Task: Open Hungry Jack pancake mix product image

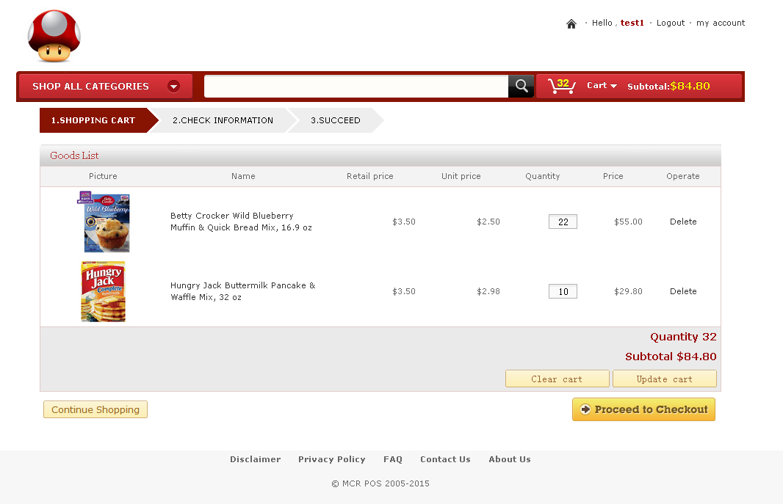Action: pos(103,291)
